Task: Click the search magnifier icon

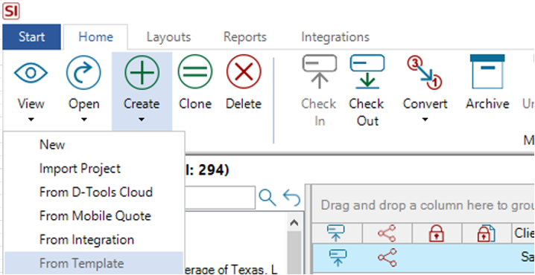Action: point(267,198)
